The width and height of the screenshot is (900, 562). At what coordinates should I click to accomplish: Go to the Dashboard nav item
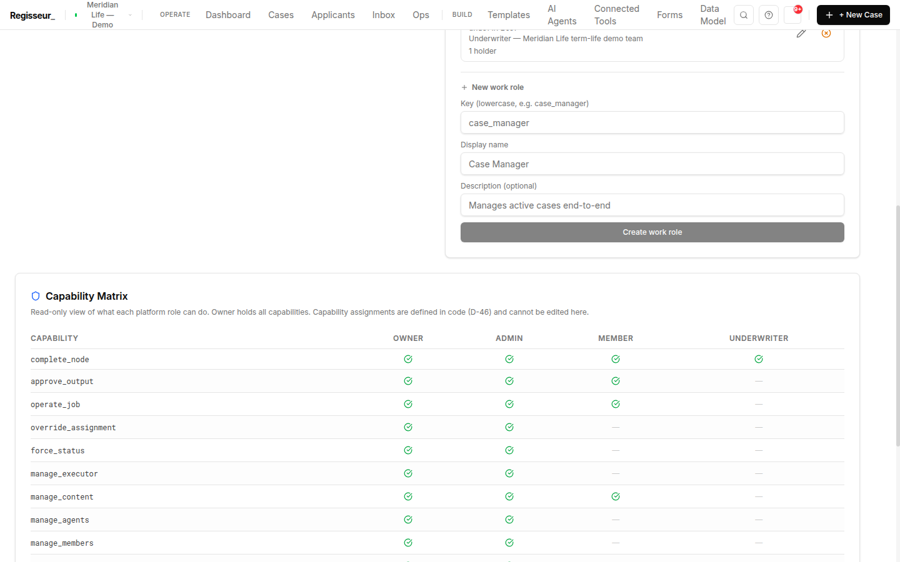(228, 15)
